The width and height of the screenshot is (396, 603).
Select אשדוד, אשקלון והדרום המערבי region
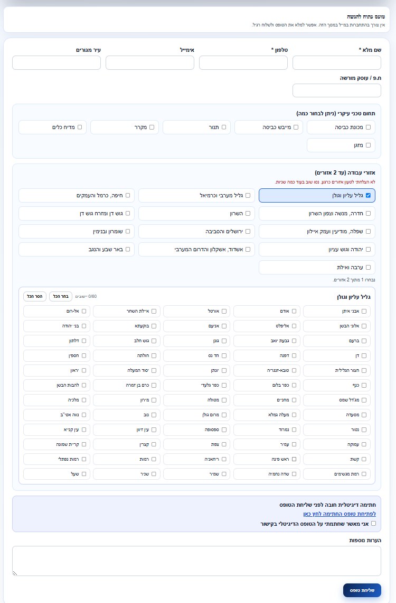pyautogui.click(x=248, y=250)
